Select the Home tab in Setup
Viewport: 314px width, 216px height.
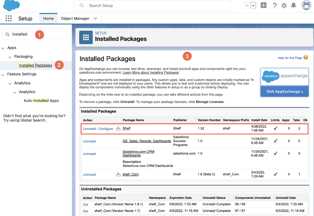click(x=48, y=18)
